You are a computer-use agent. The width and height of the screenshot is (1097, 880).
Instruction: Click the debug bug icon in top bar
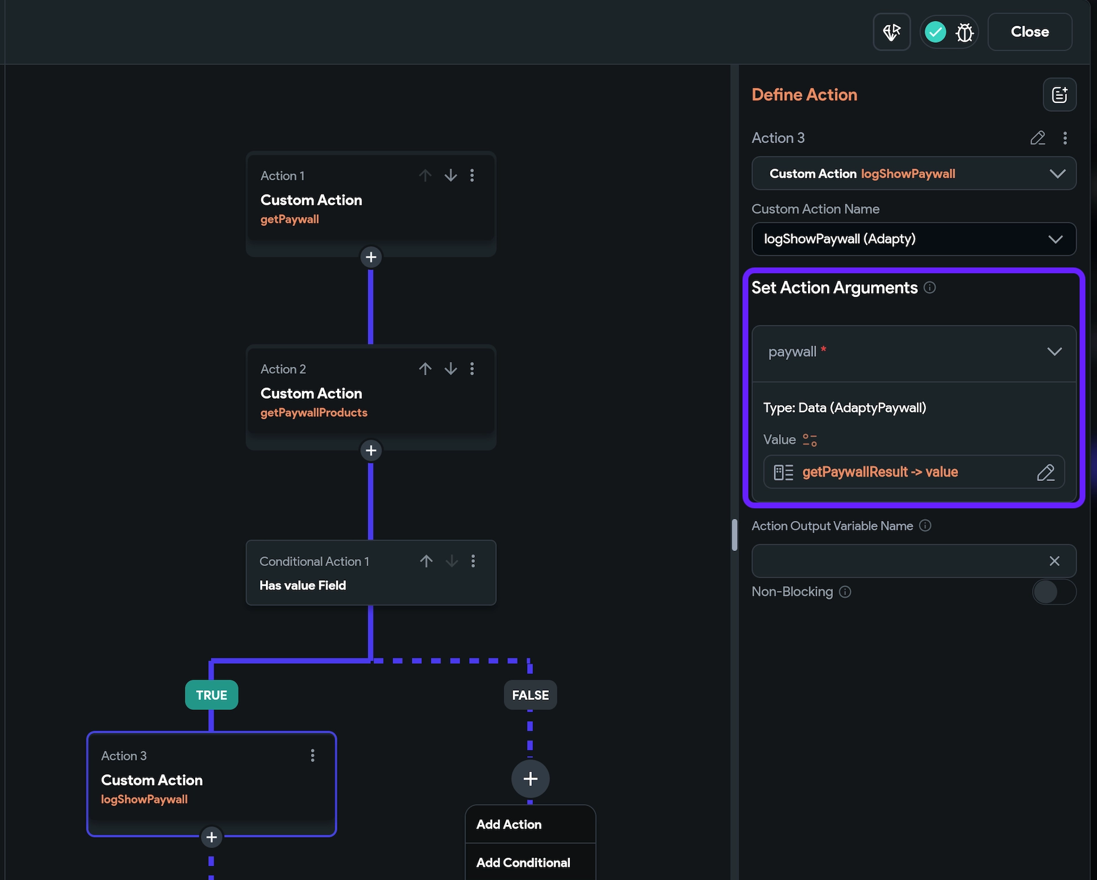coord(964,32)
